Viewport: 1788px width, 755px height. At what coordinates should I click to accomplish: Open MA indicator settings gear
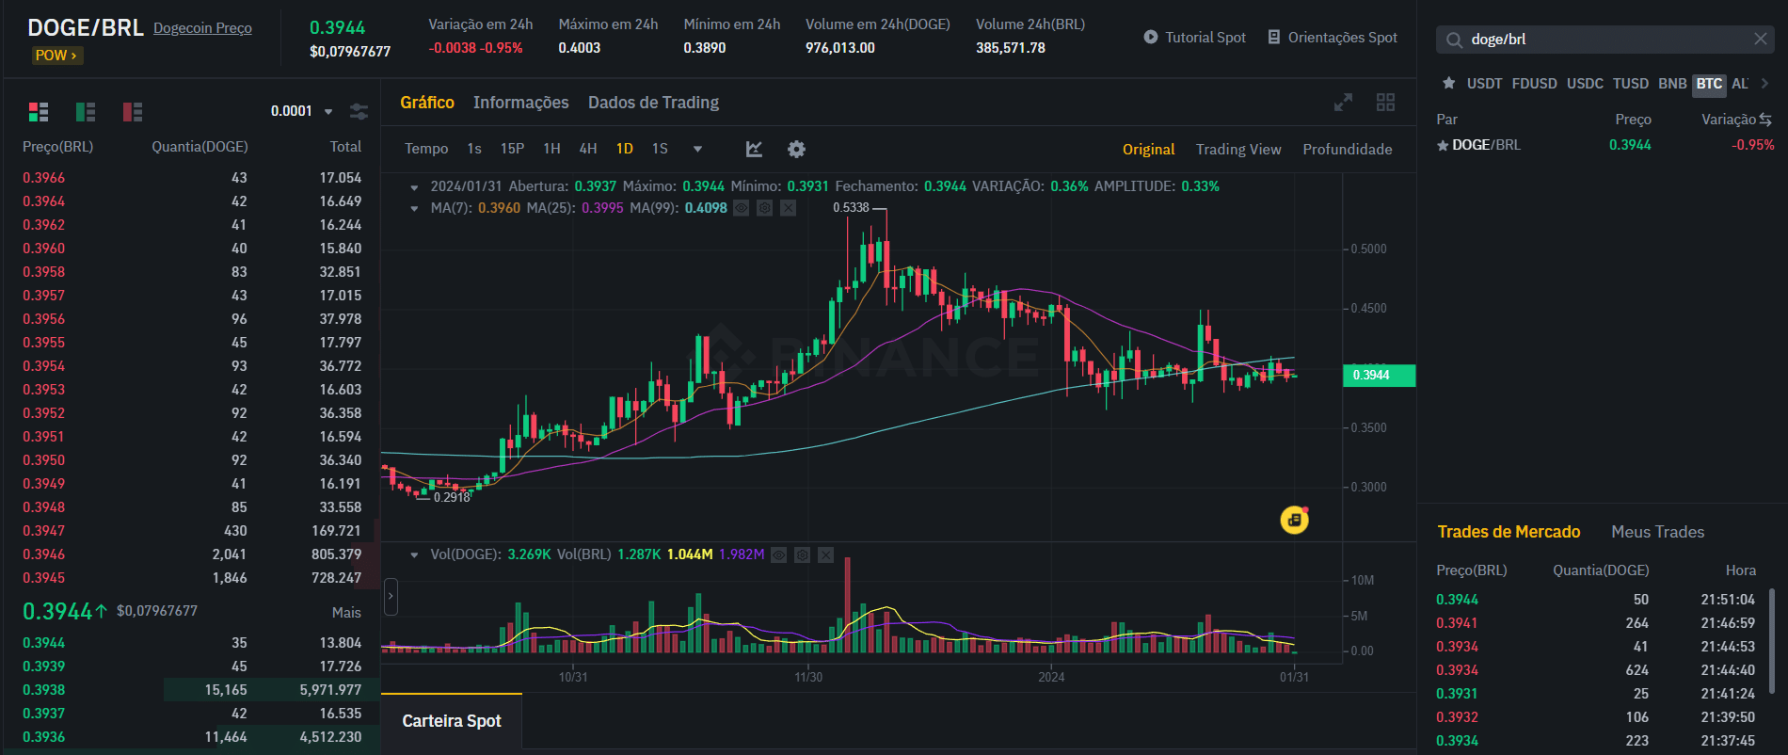click(x=764, y=208)
